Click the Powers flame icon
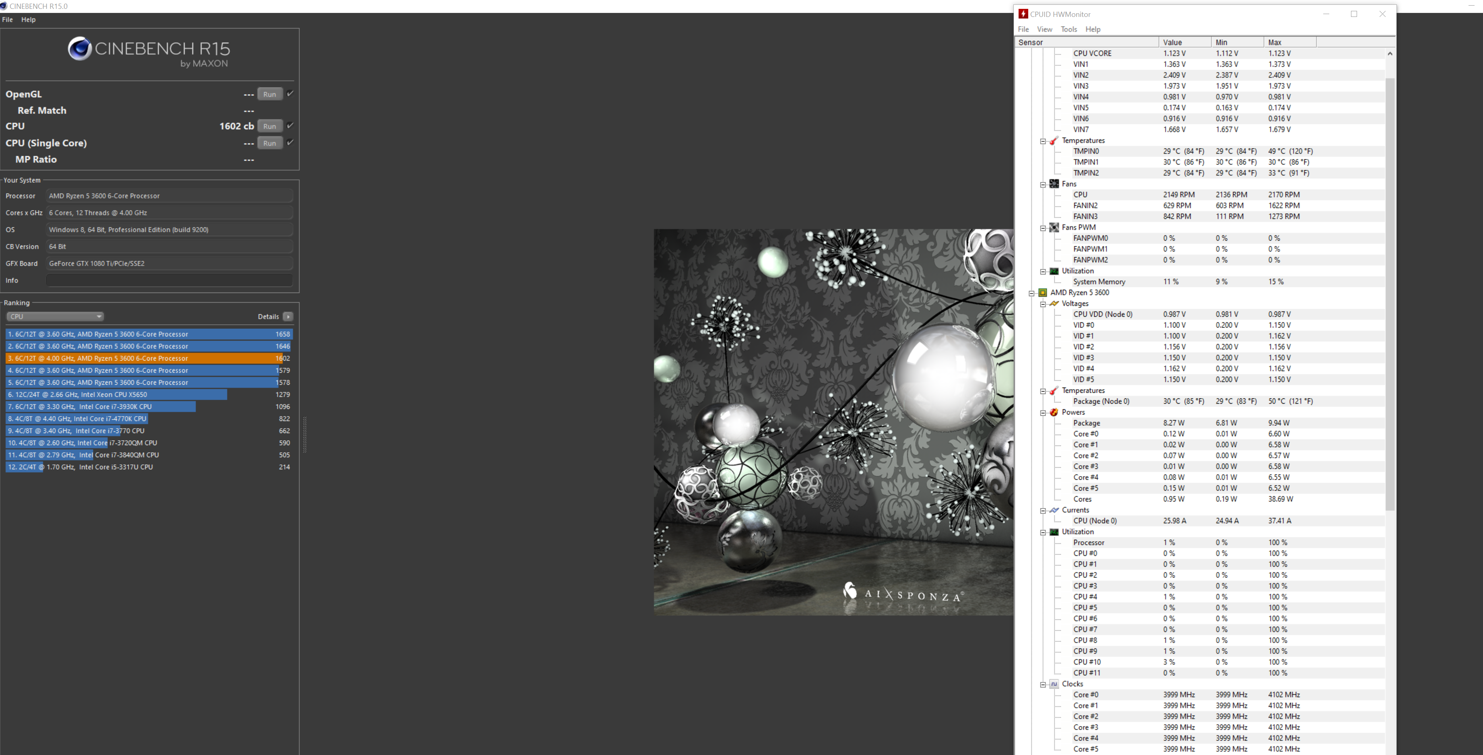The height and width of the screenshot is (755, 1483). (x=1054, y=413)
